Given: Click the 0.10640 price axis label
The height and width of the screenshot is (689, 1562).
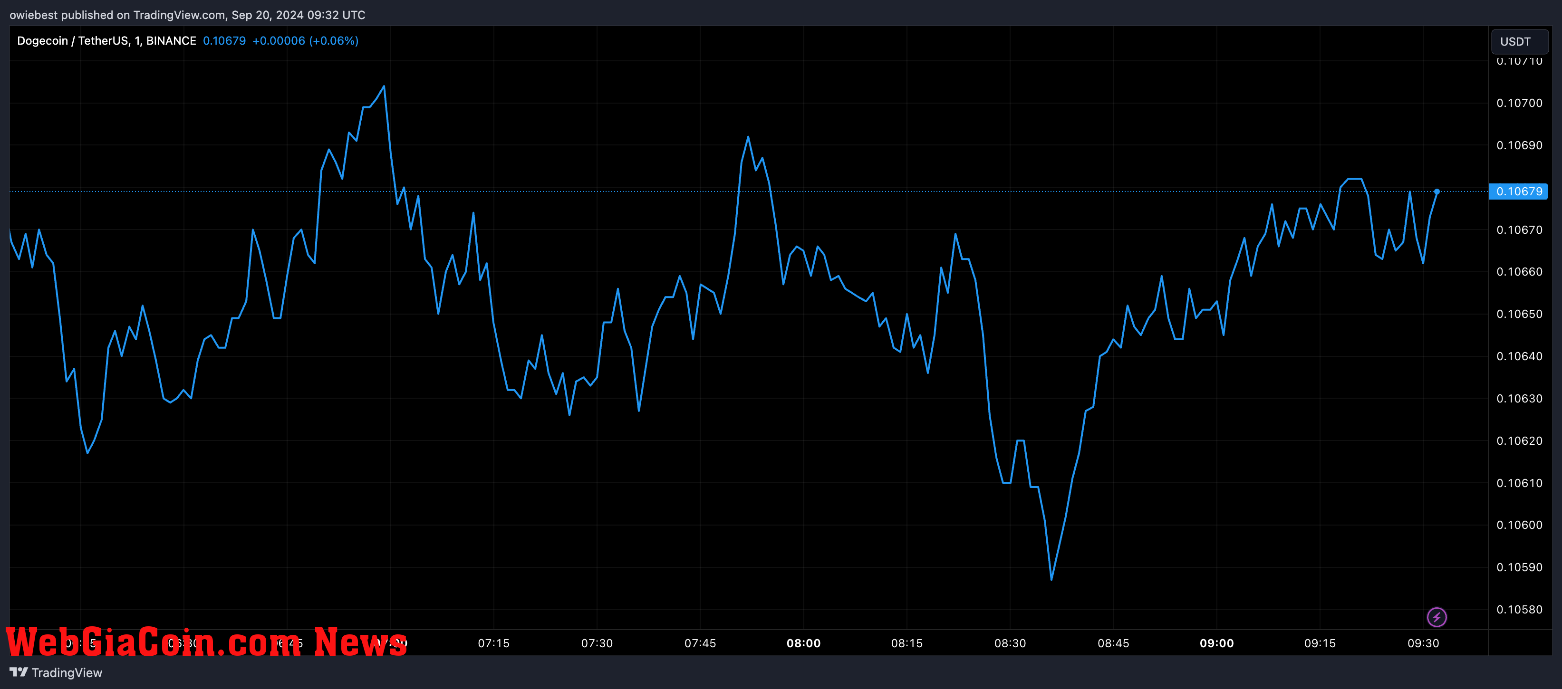Looking at the screenshot, I should [1519, 356].
